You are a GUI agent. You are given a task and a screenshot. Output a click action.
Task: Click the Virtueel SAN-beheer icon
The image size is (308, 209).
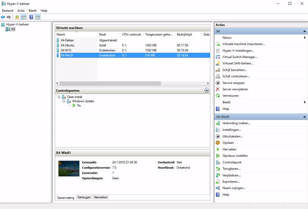coord(218,63)
